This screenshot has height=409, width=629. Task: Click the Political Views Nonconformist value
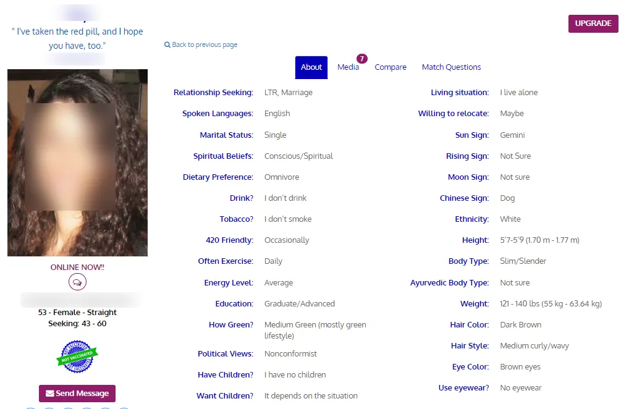tap(290, 353)
